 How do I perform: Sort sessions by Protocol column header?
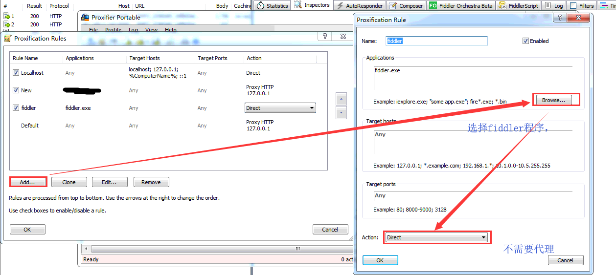click(x=59, y=6)
